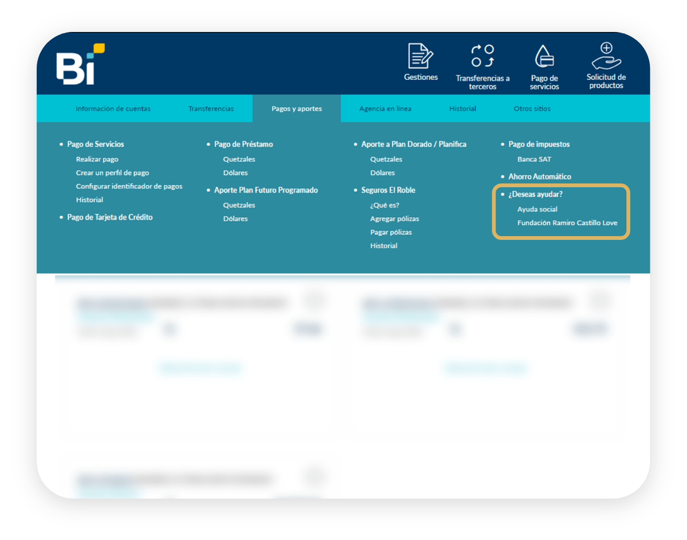Click Fundación Ramiro Castillo Love
The width and height of the screenshot is (687, 540).
[x=567, y=223]
